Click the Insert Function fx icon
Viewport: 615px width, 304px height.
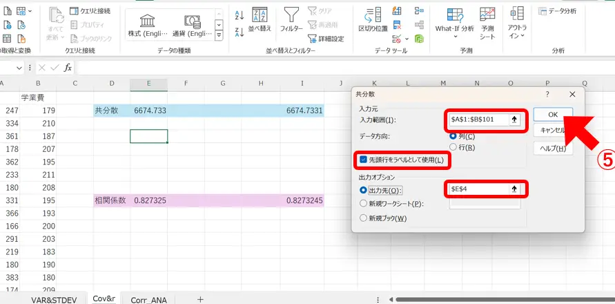pyautogui.click(x=68, y=68)
